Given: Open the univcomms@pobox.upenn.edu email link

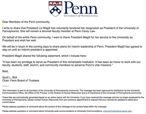Looking at the screenshot, I should point(117,111).
